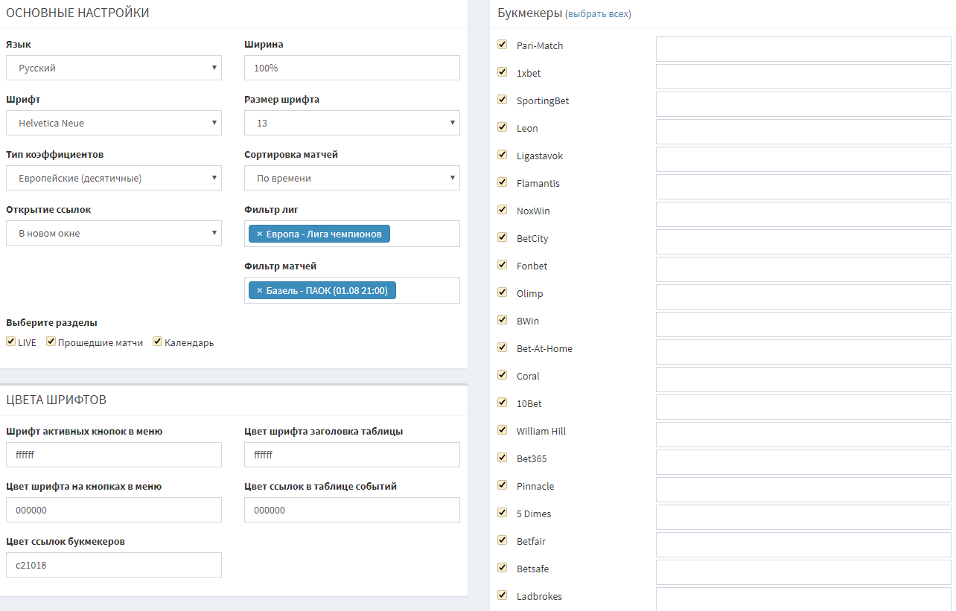The width and height of the screenshot is (956, 611).
Task: Remove the Европа - Лига чемпионов filter tag
Action: point(260,234)
